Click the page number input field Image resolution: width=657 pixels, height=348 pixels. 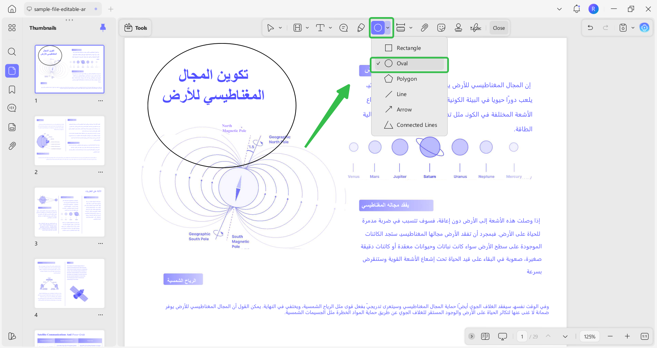pos(522,336)
